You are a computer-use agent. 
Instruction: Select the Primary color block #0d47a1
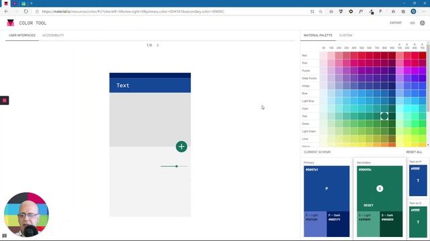(x=327, y=188)
